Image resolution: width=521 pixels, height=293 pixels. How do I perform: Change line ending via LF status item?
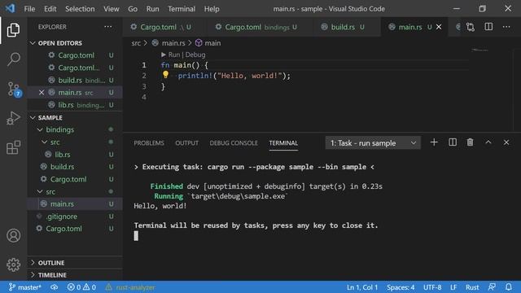(x=453, y=287)
